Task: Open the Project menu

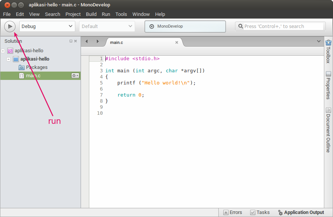Action: pyautogui.click(x=73, y=14)
